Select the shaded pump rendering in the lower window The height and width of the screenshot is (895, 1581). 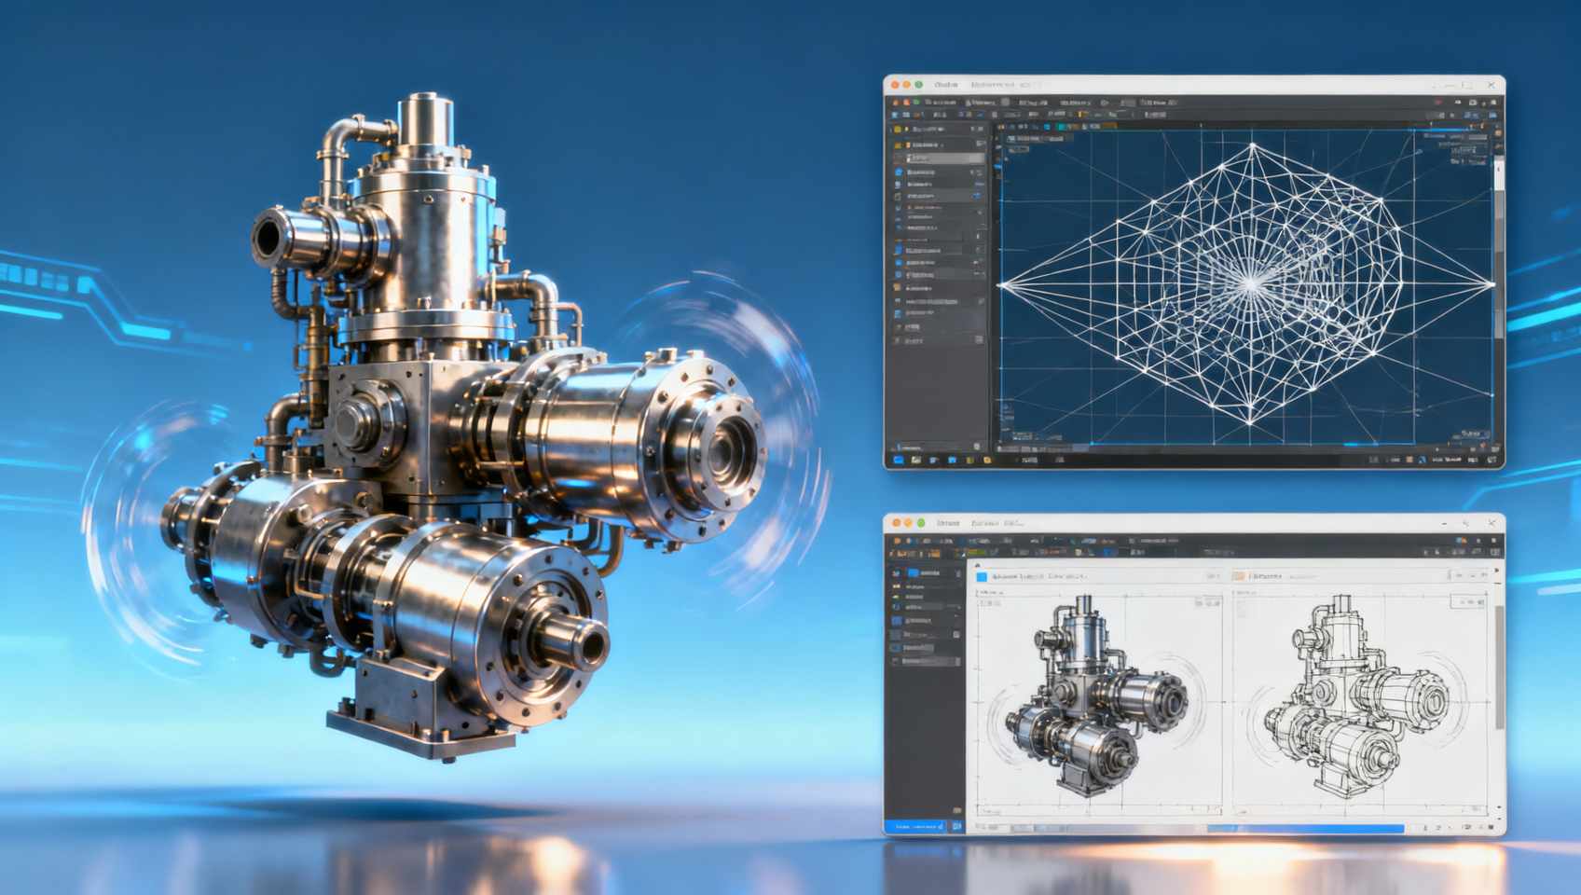(1096, 697)
